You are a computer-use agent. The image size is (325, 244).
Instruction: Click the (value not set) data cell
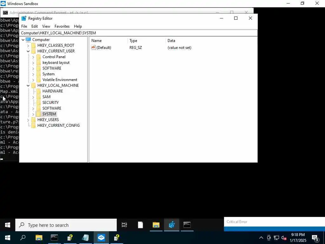click(179, 48)
